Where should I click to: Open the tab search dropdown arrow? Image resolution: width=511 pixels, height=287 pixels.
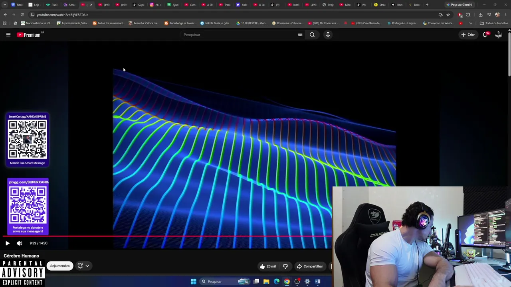pyautogui.click(x=5, y=5)
